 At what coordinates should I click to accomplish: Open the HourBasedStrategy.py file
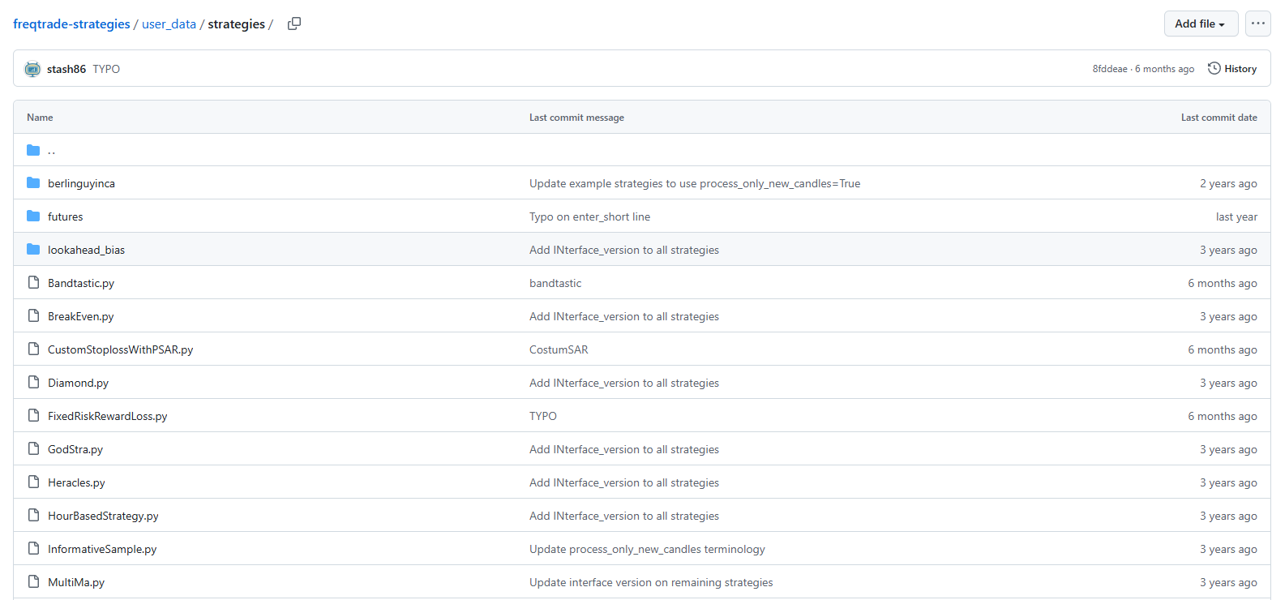coord(103,516)
